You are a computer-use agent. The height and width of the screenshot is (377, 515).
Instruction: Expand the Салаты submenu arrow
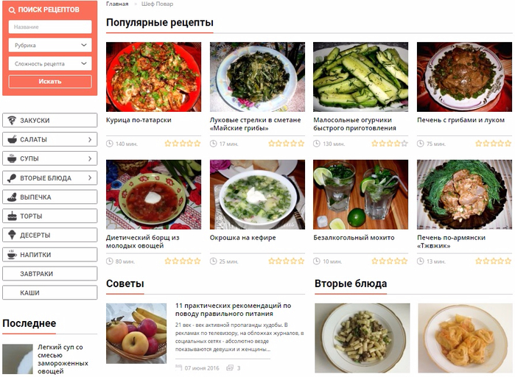[90, 139]
